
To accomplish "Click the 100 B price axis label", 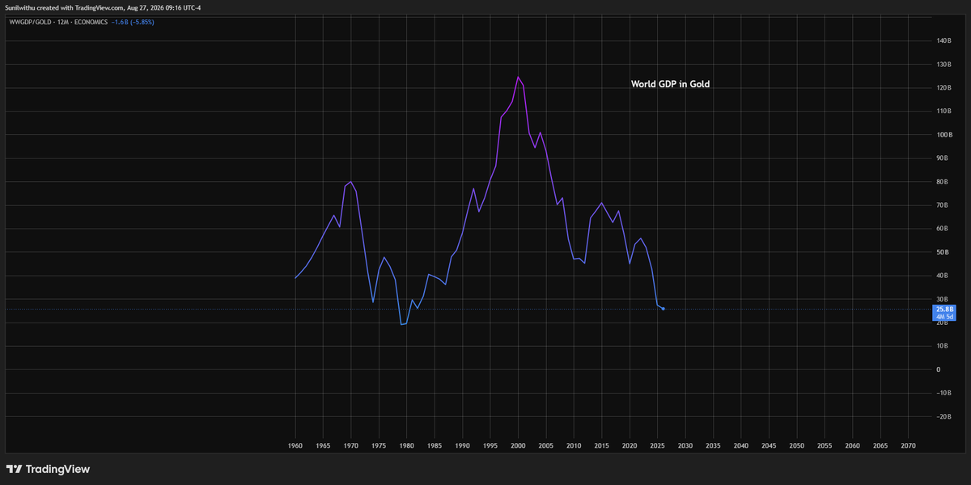I will coord(943,135).
